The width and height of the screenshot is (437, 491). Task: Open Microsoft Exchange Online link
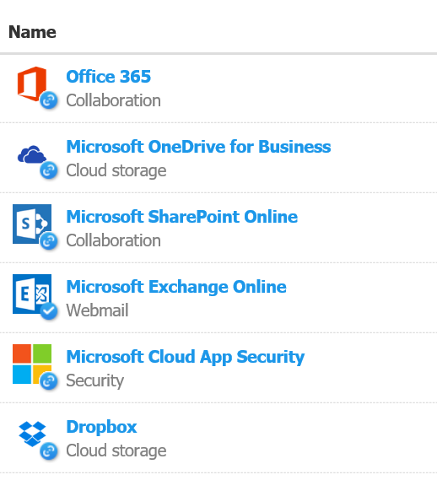click(x=176, y=287)
